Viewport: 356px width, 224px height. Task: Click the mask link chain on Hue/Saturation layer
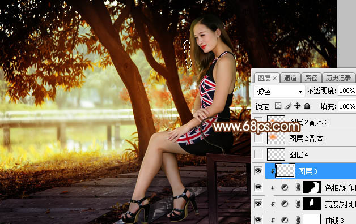[x=298, y=187]
